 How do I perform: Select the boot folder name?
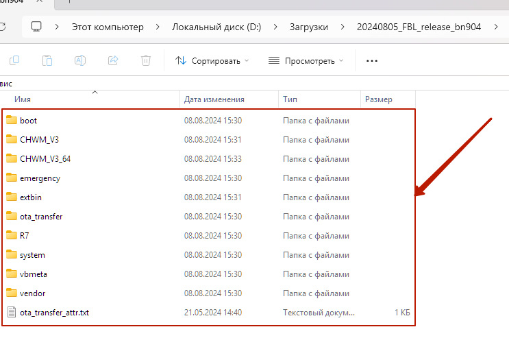pyautogui.click(x=29, y=121)
